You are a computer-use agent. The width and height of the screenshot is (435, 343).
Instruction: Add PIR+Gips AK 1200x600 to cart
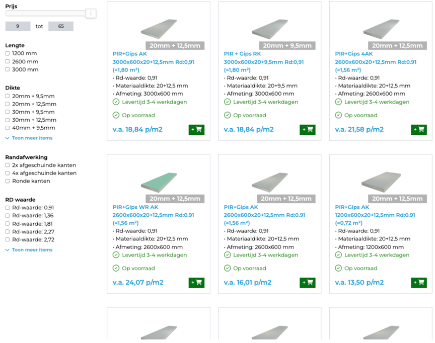pos(419,283)
